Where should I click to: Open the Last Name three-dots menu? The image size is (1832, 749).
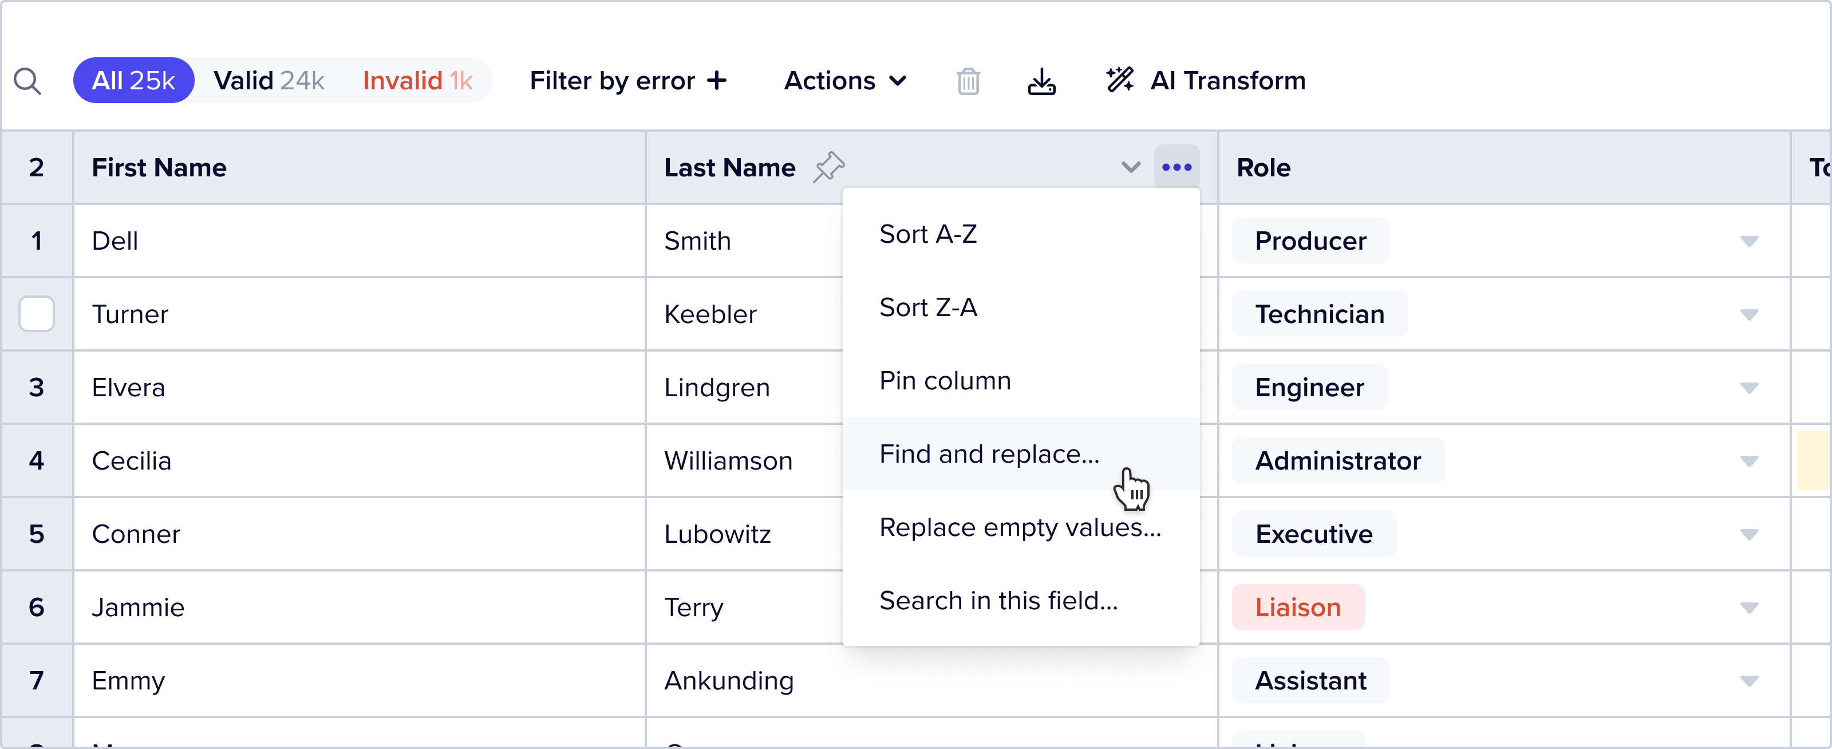1176,168
